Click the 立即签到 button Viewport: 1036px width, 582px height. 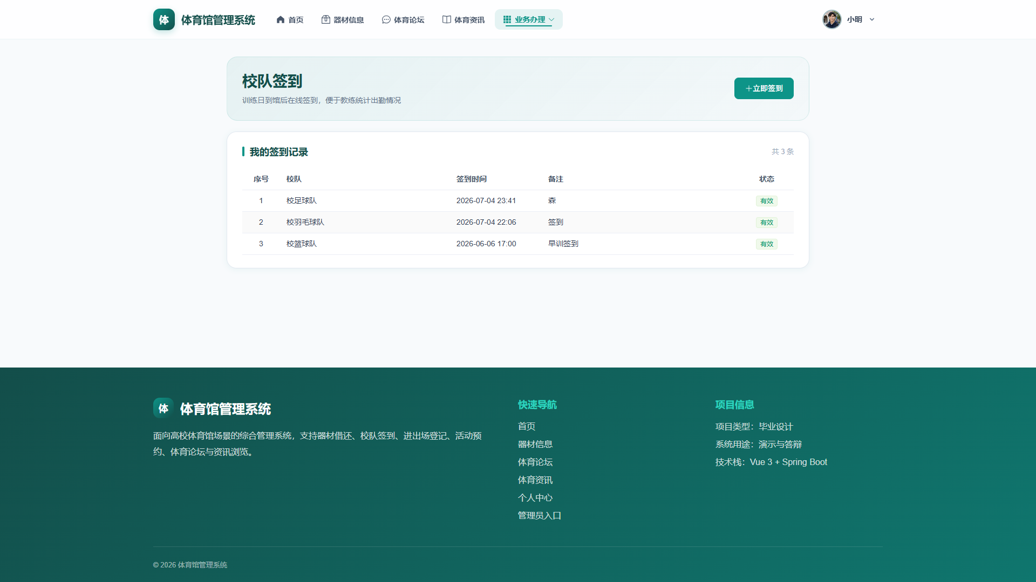764,88
